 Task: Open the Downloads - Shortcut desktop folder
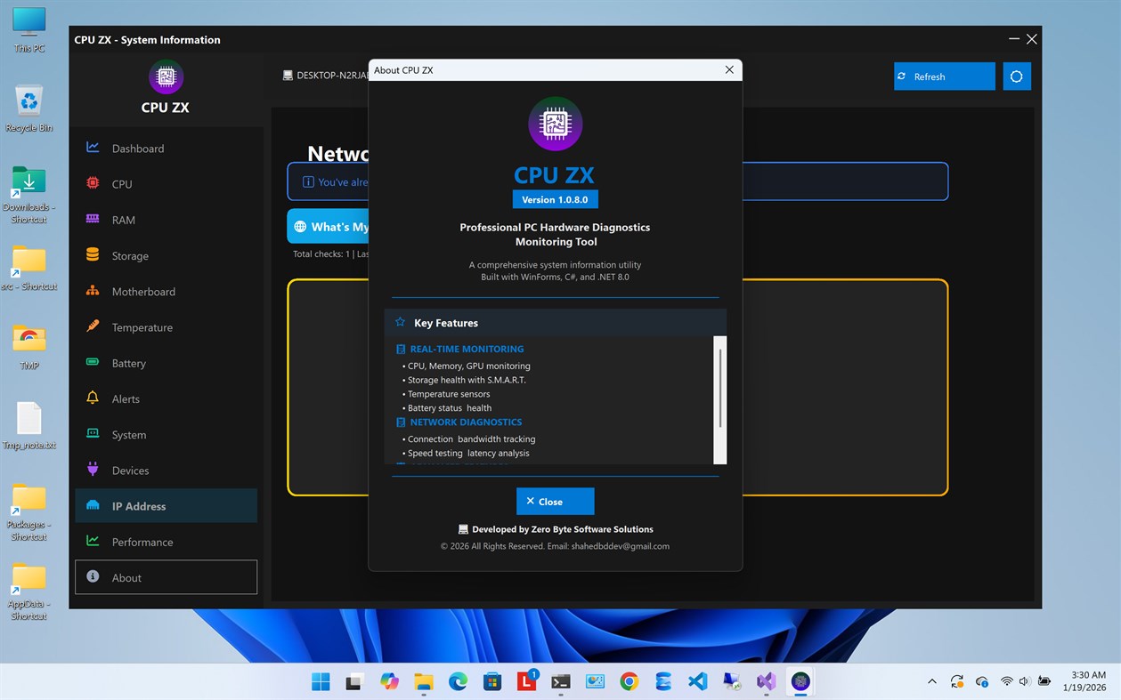[x=28, y=194]
